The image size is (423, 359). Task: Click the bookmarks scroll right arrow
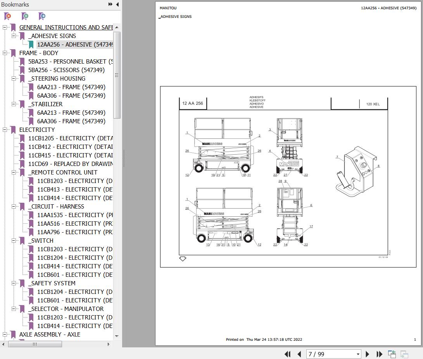[x=109, y=344]
